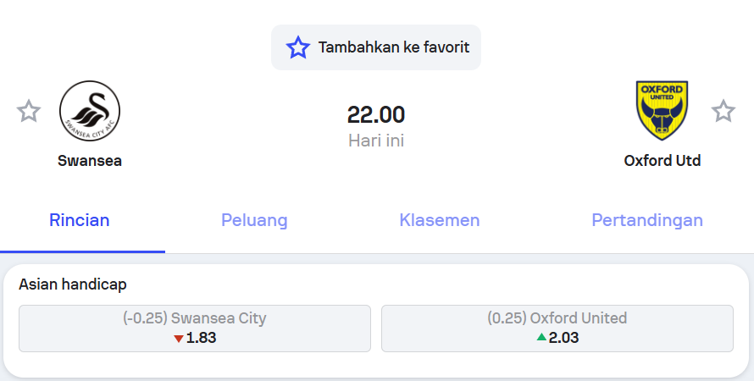Click the Asian handicap heading
The width and height of the screenshot is (754, 381).
pos(73,284)
